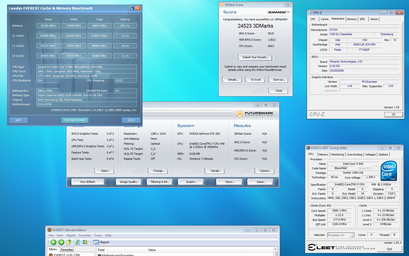This screenshot has height=256, width=409.
Task: Switch to the CPU tab in CPU-Z
Action: (x=313, y=19)
